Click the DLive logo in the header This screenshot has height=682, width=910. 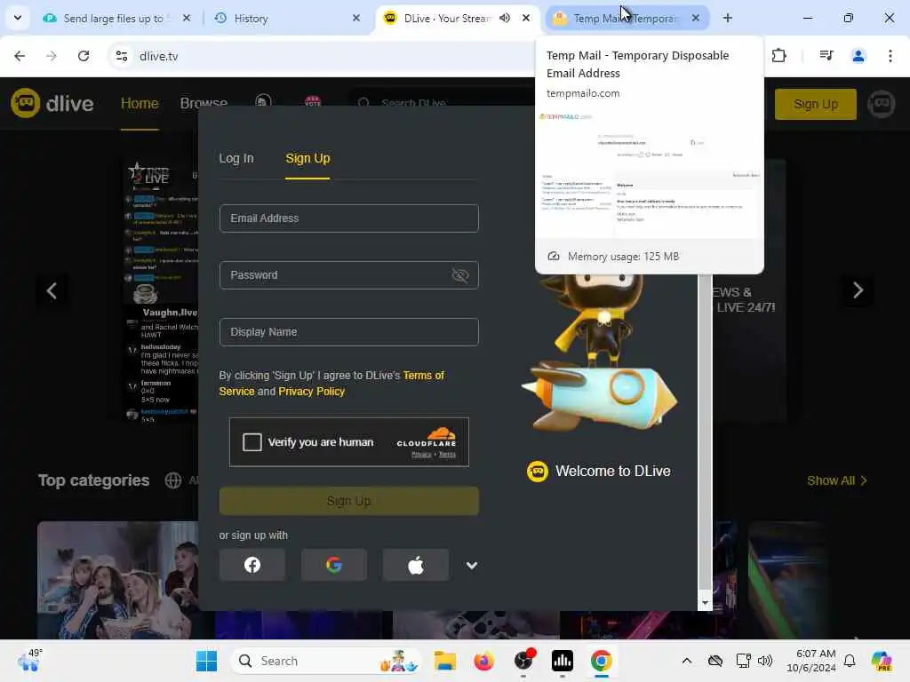pos(52,103)
